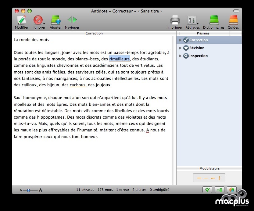Screen dimensions: 254x211
Task: Click the Ignorer red prohibition icon
Action: pos(38,20)
